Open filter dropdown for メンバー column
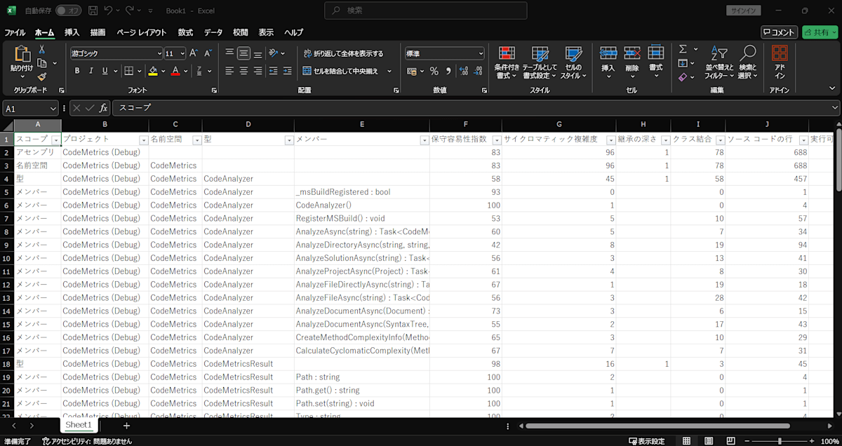This screenshot has height=446, width=842. point(424,140)
